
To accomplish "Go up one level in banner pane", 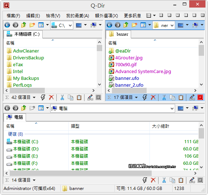I will [x=126, y=25].
